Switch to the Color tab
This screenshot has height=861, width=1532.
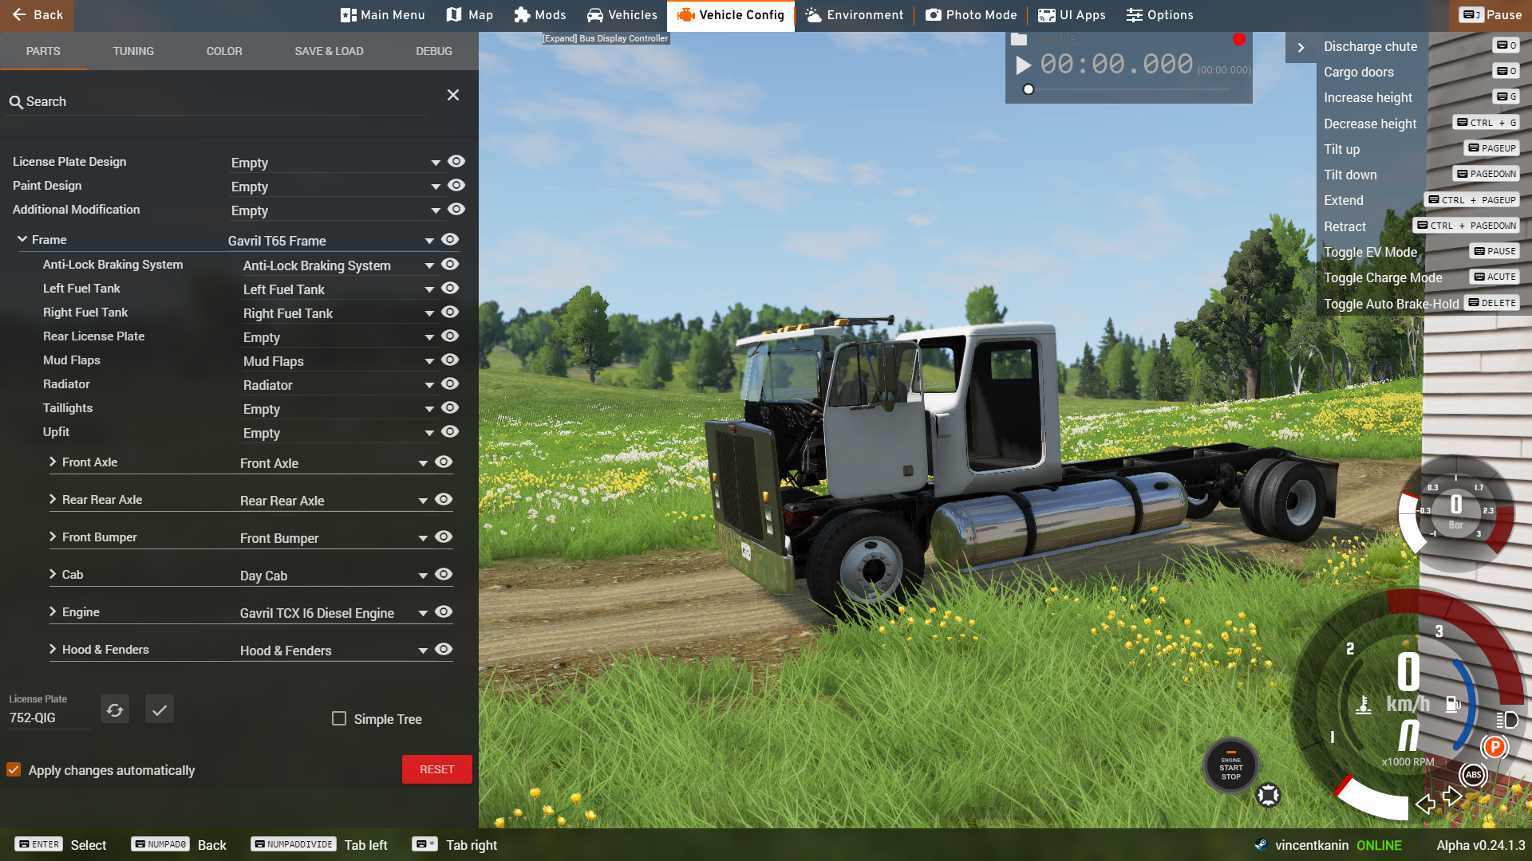coord(224,51)
